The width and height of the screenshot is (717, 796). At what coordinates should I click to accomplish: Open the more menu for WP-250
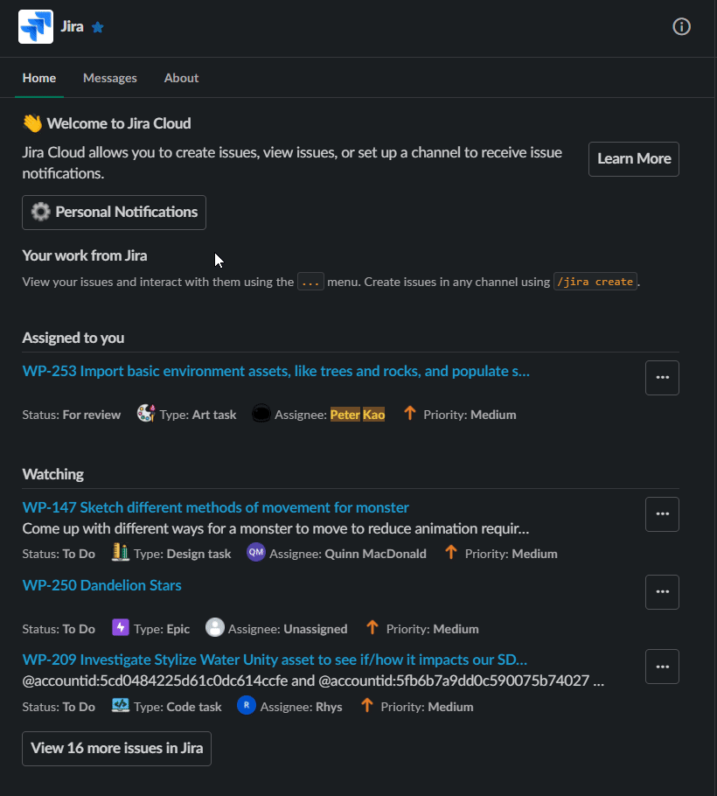coord(662,592)
